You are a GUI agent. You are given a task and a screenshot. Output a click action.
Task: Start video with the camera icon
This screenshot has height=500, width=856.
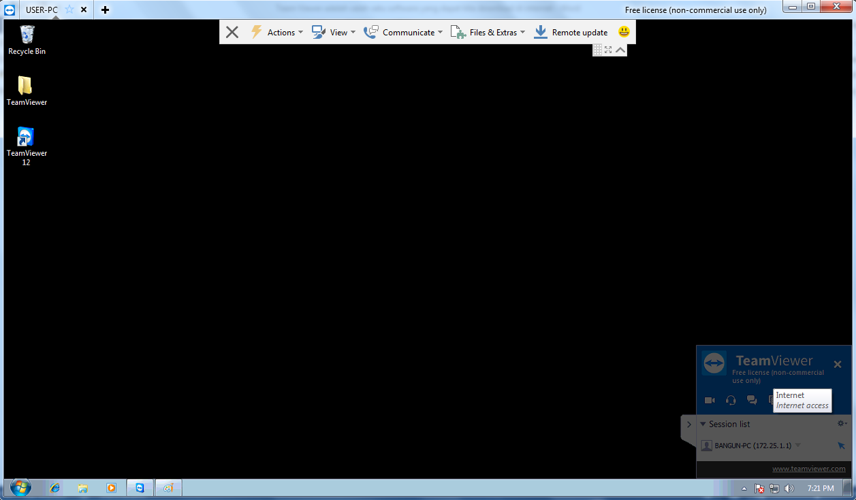710,401
